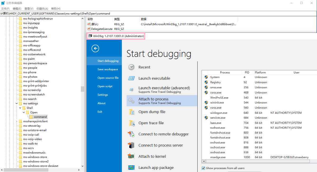Screen dimensions: 317x172
Task: Click the Attach to kernel icon
Action: point(131,156)
